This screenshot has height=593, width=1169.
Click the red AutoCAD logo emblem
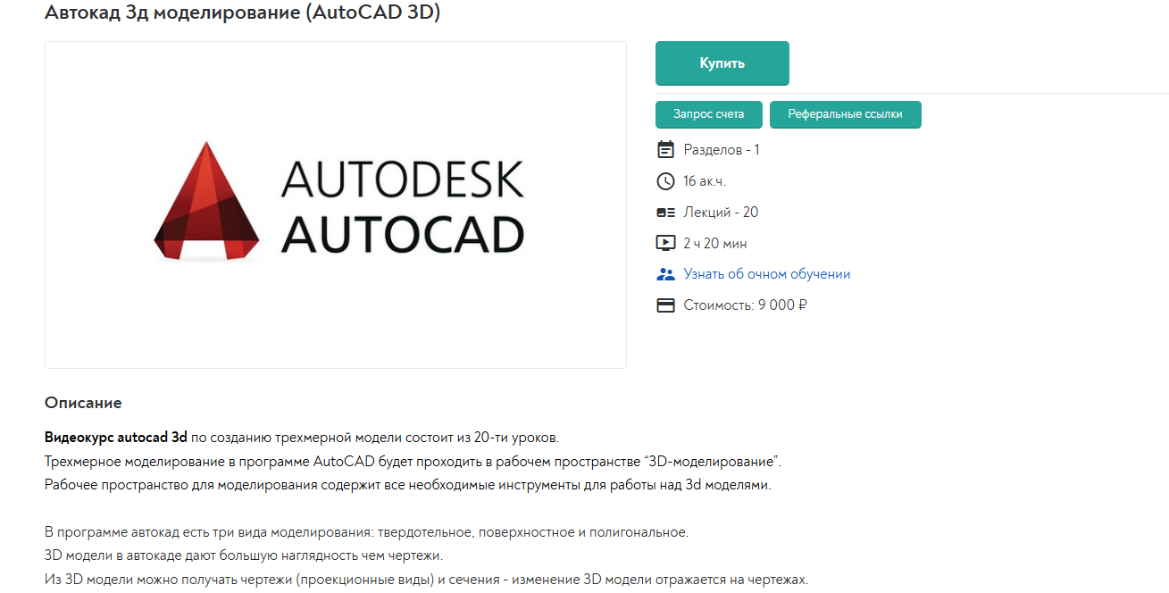[207, 201]
